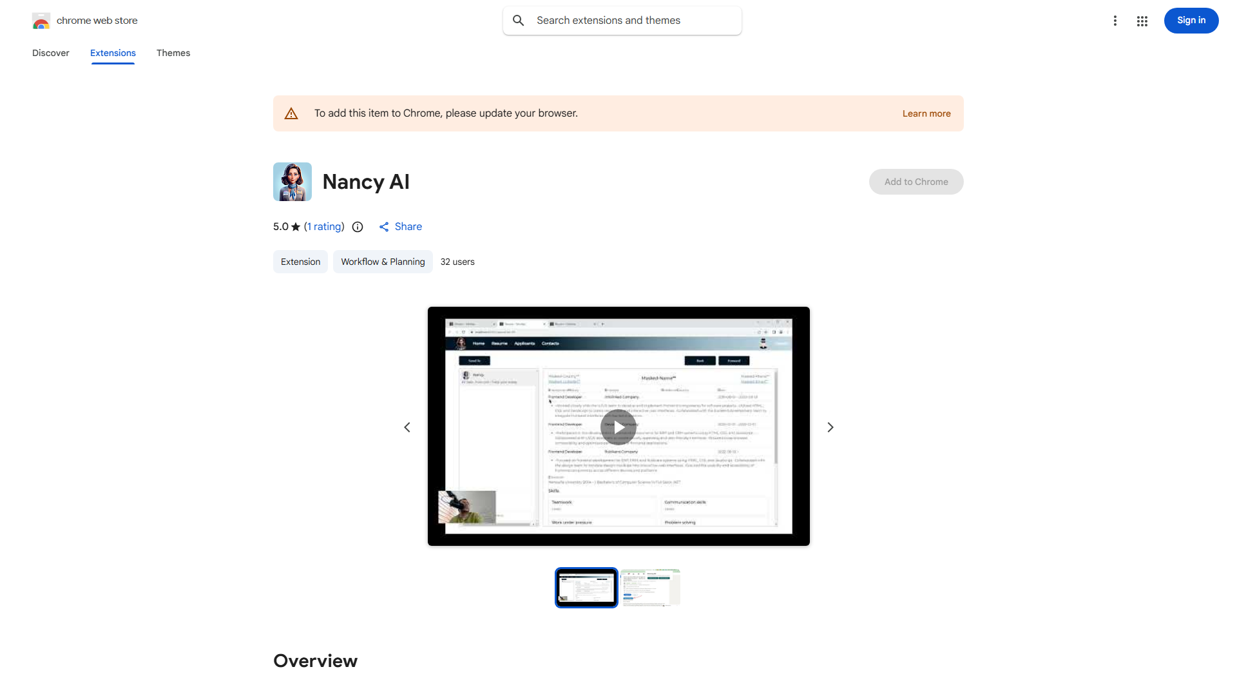Click the rating info icon
The width and height of the screenshot is (1237, 696).
[x=358, y=227]
